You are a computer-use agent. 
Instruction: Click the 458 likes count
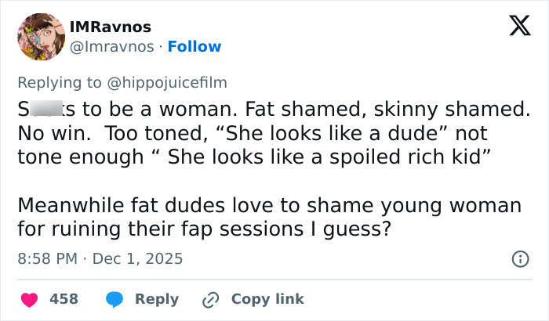pyautogui.click(x=64, y=299)
